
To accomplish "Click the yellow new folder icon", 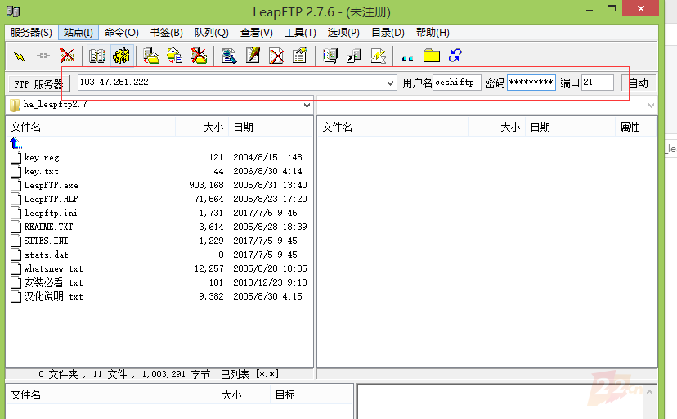I will [432, 56].
